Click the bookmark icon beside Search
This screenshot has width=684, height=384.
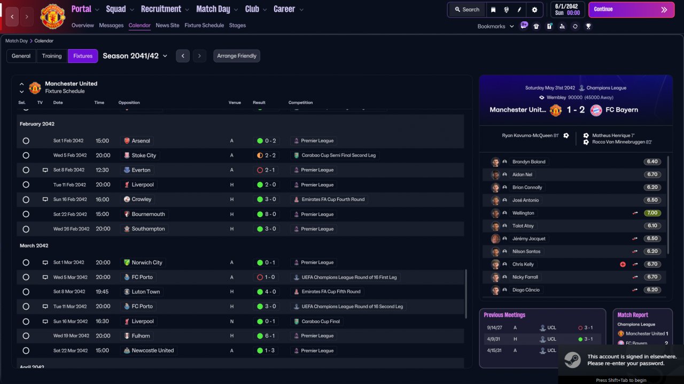493,10
